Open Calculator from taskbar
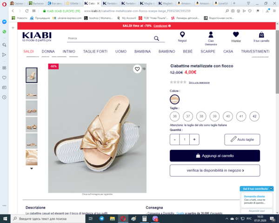The height and width of the screenshot is (223, 279). click(x=144, y=218)
